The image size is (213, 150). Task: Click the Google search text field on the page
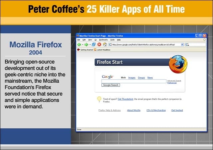(x=134, y=81)
